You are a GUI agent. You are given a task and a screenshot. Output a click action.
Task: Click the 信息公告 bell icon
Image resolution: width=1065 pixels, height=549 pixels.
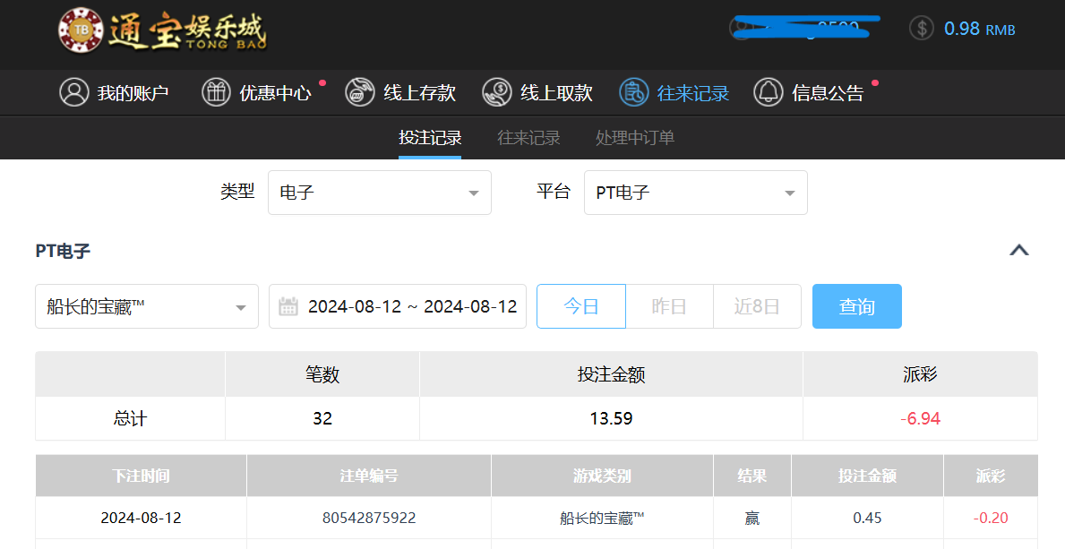pos(768,92)
